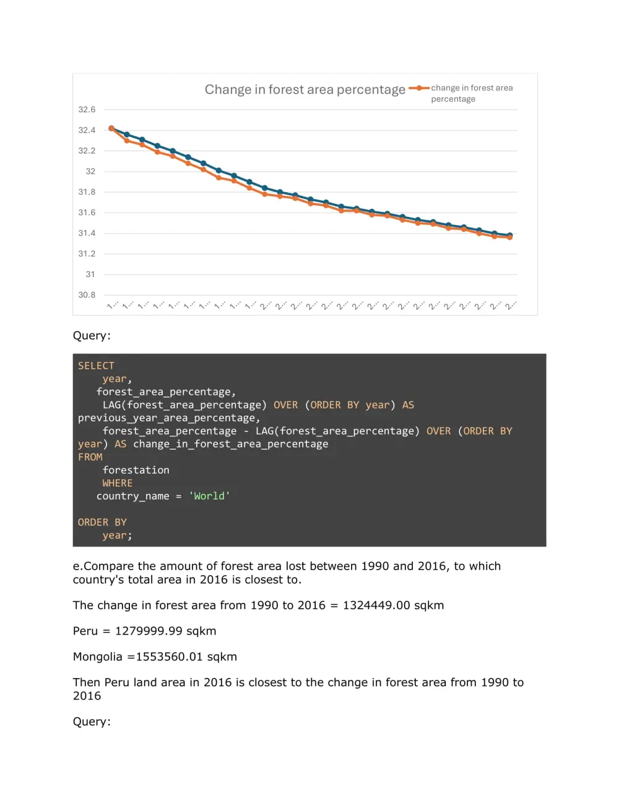Click the "previous_year_area_percentage" alias in the code
619x802 pixels.
[167, 418]
